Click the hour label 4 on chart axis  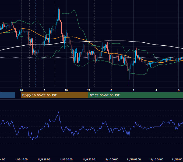pos(156,90)
